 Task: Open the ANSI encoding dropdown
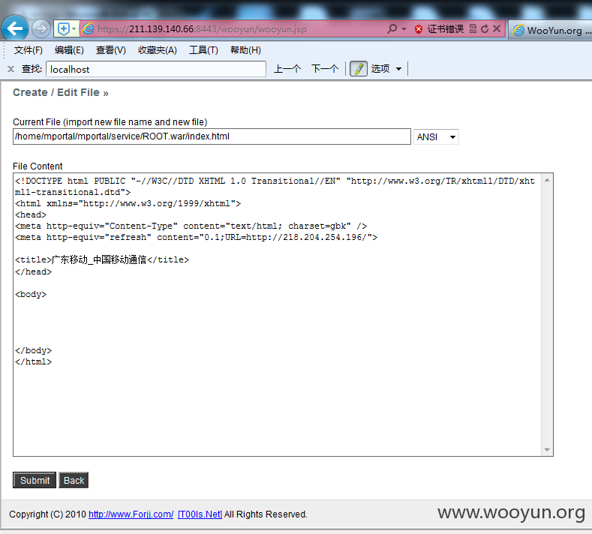click(436, 137)
